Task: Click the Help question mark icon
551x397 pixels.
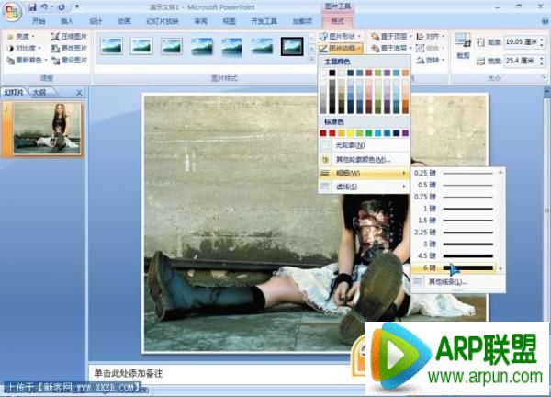Action: [x=545, y=21]
